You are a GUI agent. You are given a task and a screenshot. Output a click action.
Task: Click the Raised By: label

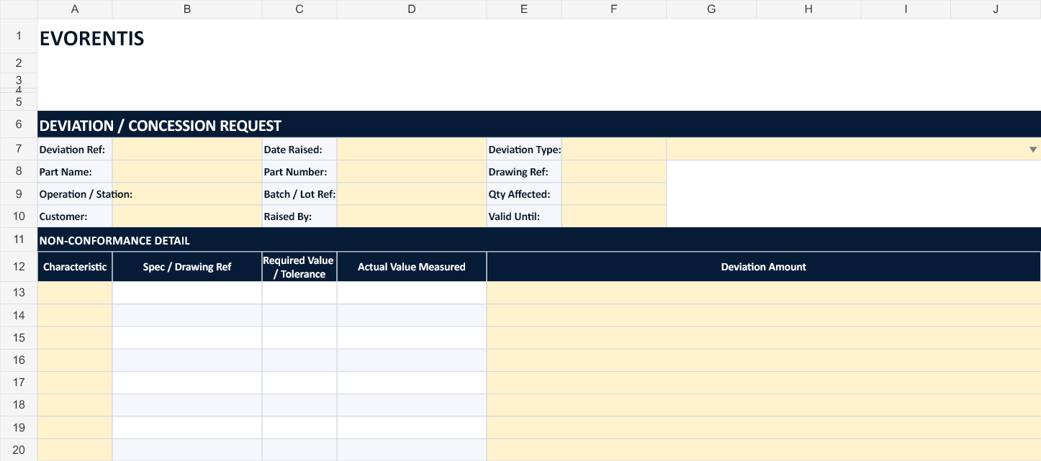[x=288, y=216]
